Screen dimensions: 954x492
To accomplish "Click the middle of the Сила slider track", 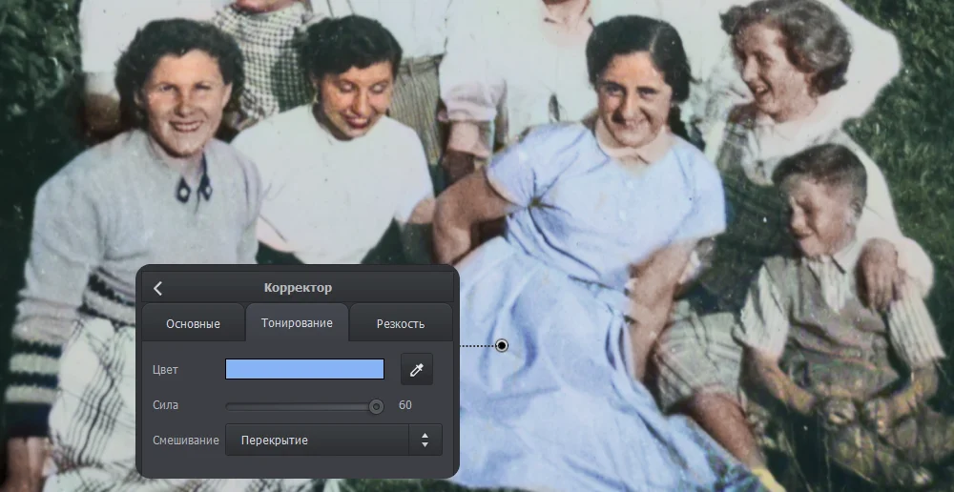I will [x=301, y=406].
